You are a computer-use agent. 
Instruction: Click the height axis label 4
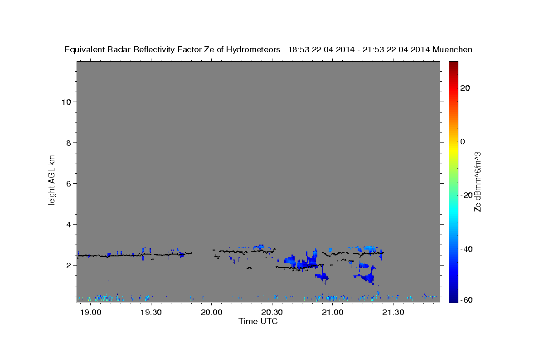pos(69,224)
